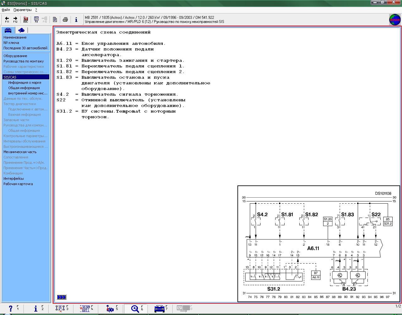Click the S4.2 legend line
Screen dimensions: 402x315
click(x=117, y=94)
